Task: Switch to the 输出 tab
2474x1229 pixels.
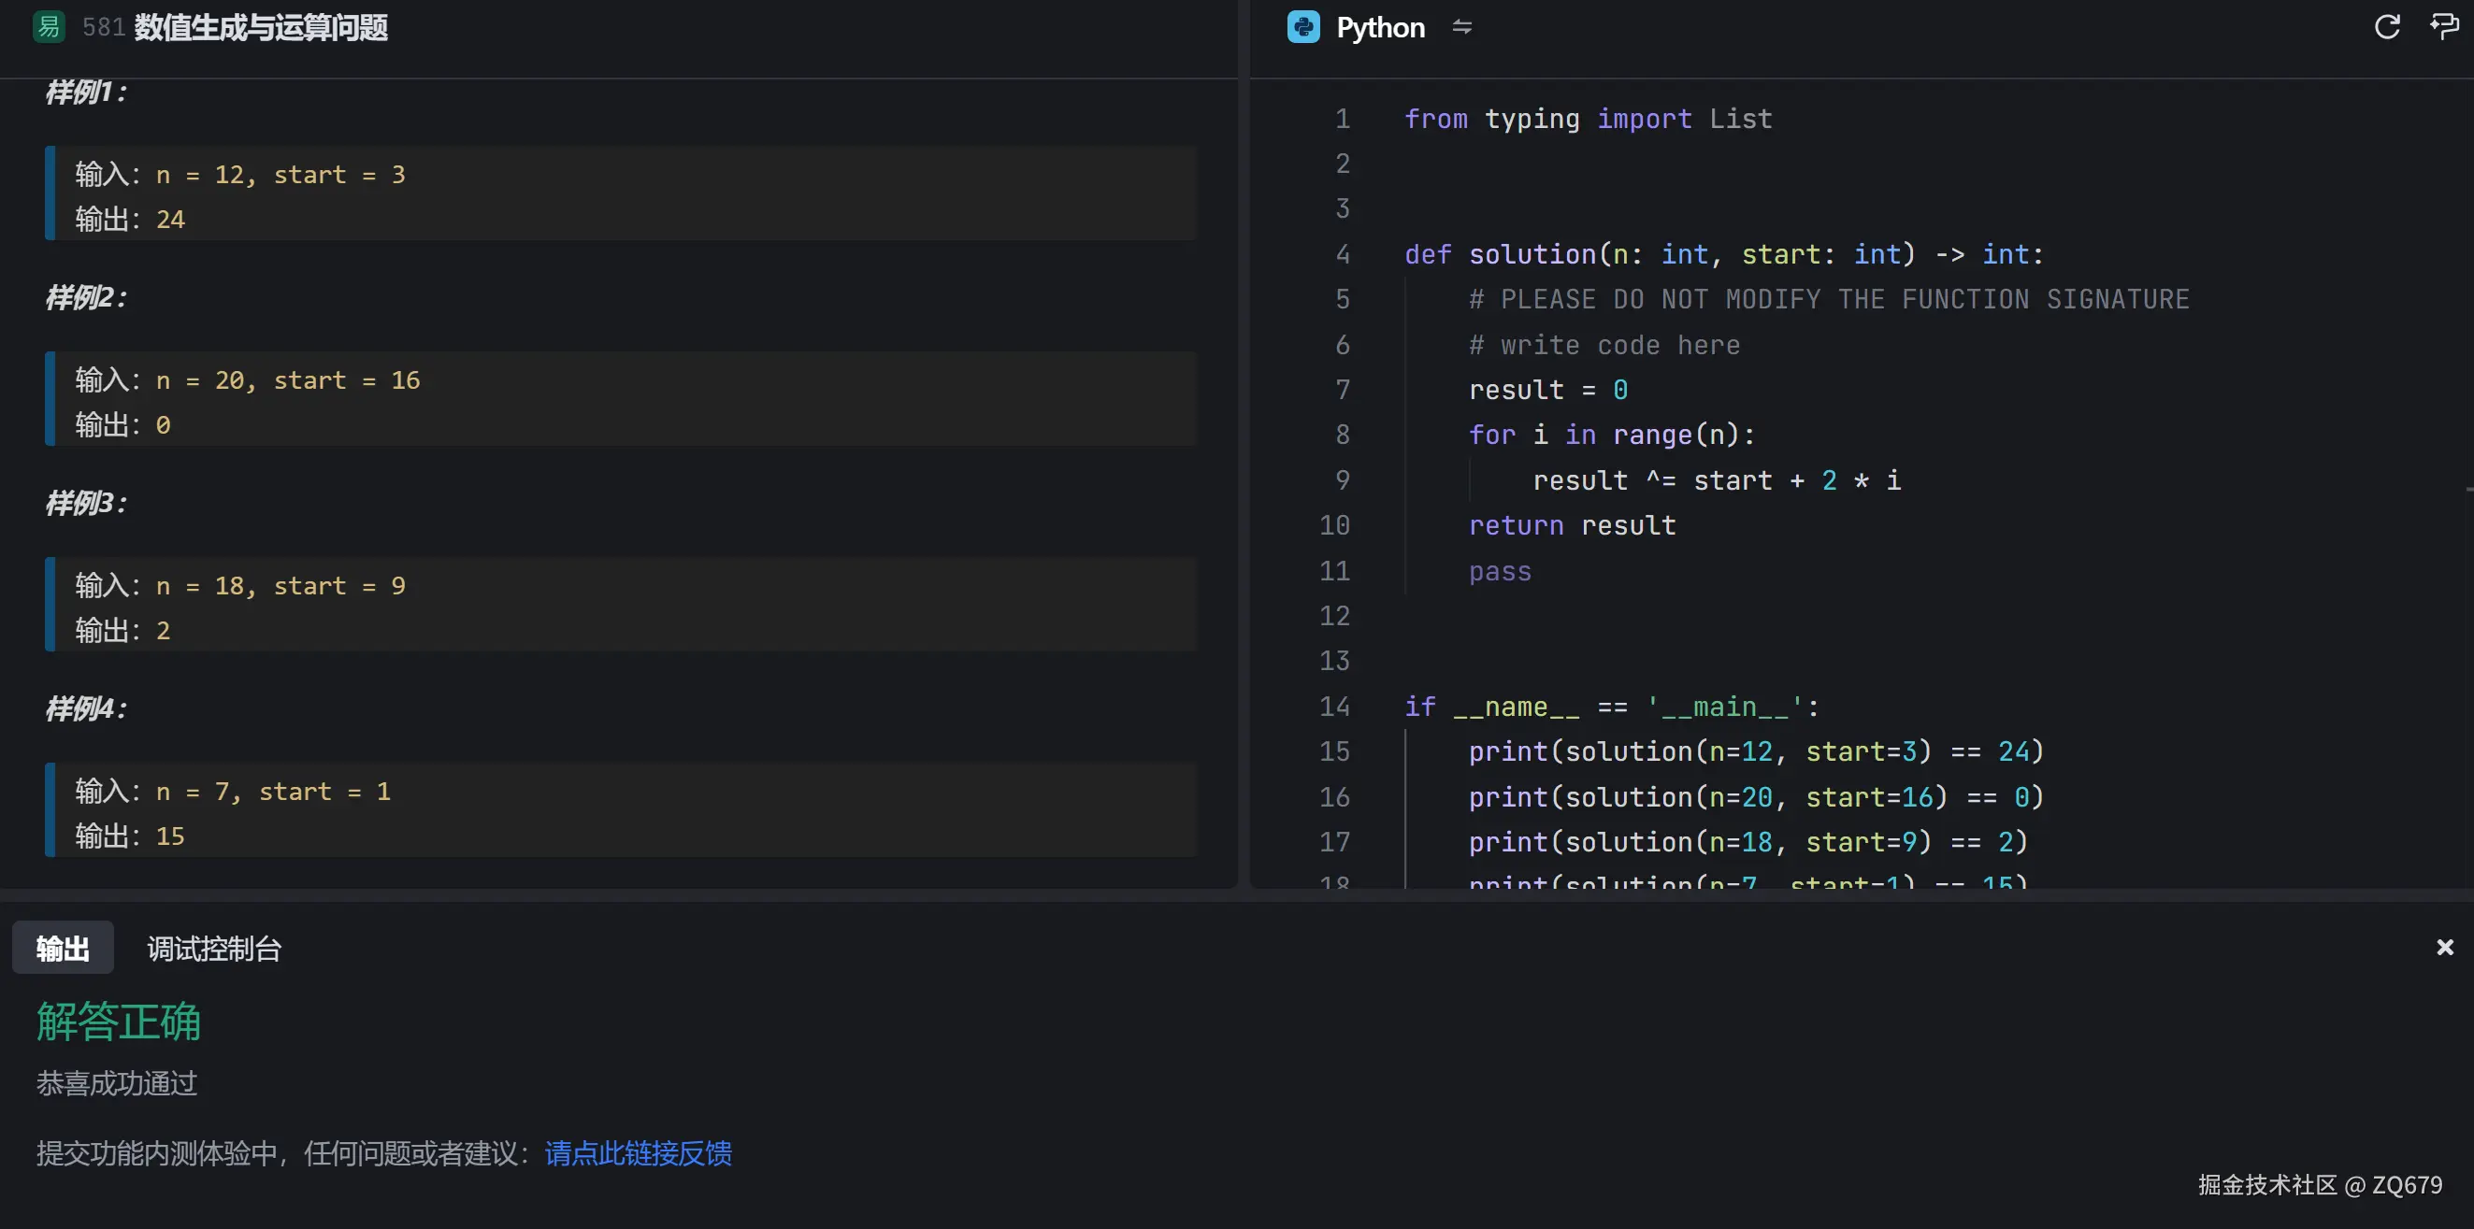Action: click(x=63, y=949)
